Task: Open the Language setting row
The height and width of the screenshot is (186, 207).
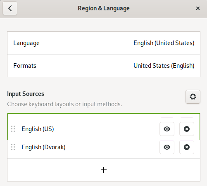Action: (104, 43)
